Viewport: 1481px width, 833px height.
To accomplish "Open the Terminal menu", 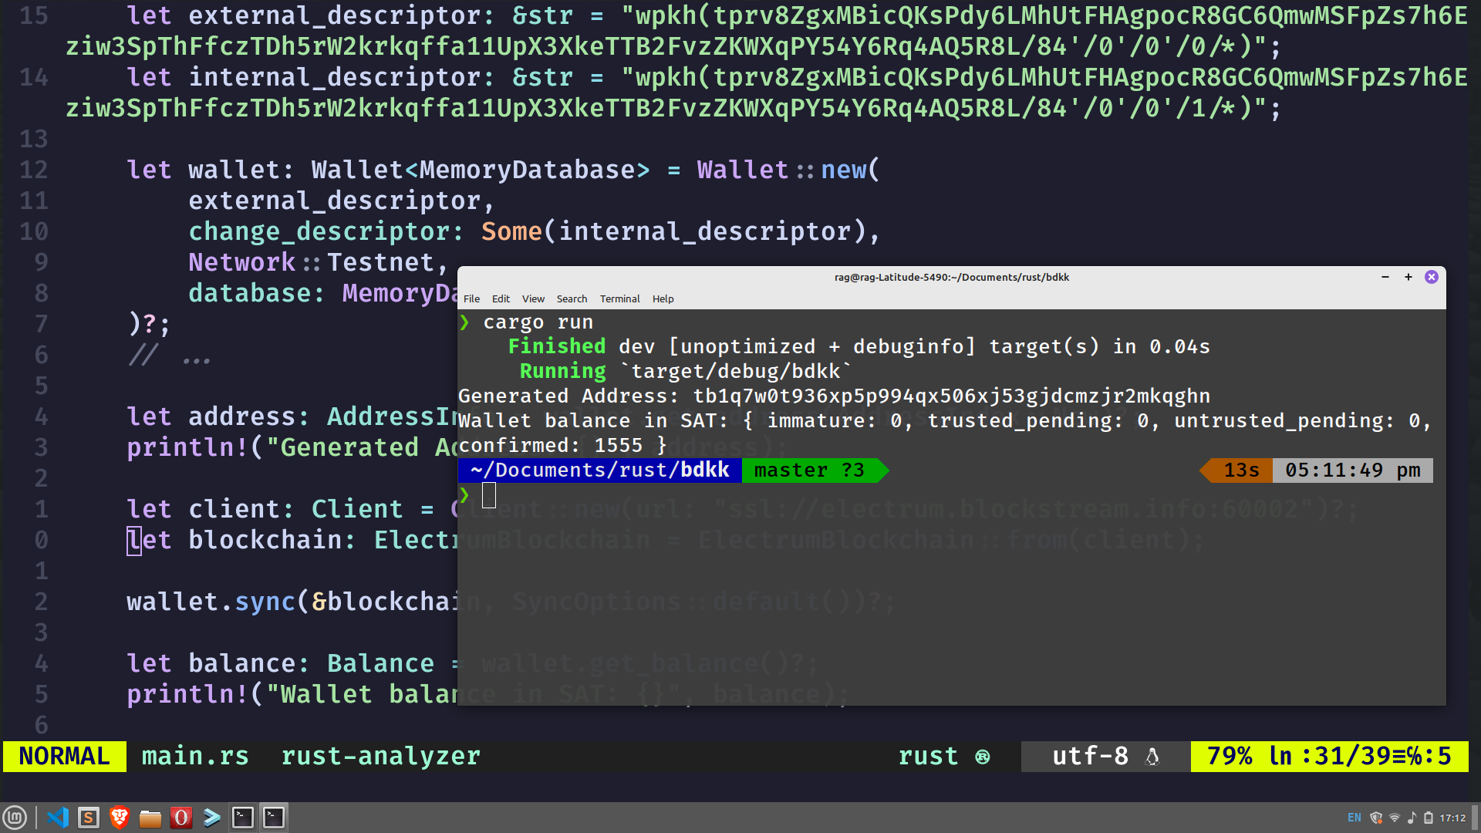I will (619, 299).
